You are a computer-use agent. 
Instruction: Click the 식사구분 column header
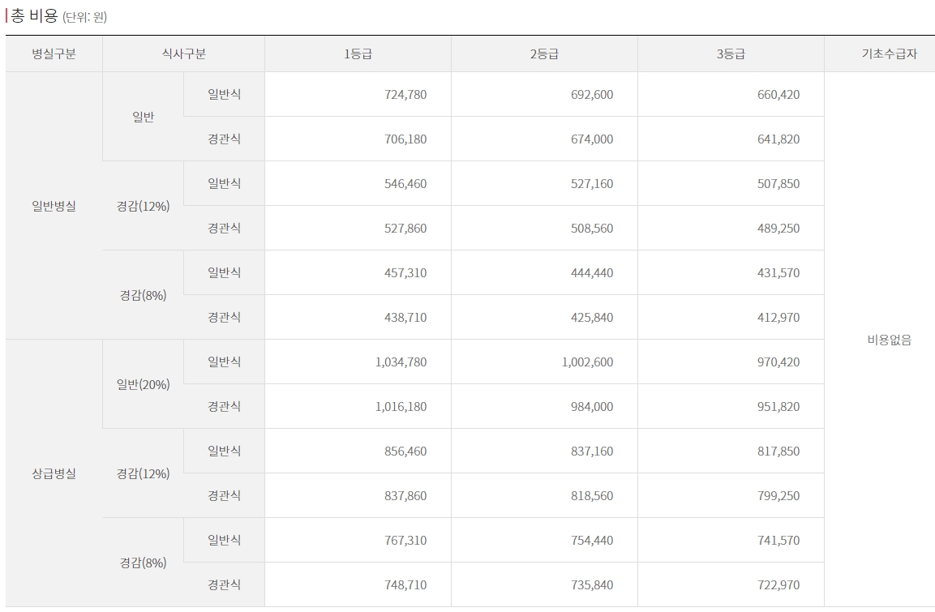pyautogui.click(x=183, y=54)
